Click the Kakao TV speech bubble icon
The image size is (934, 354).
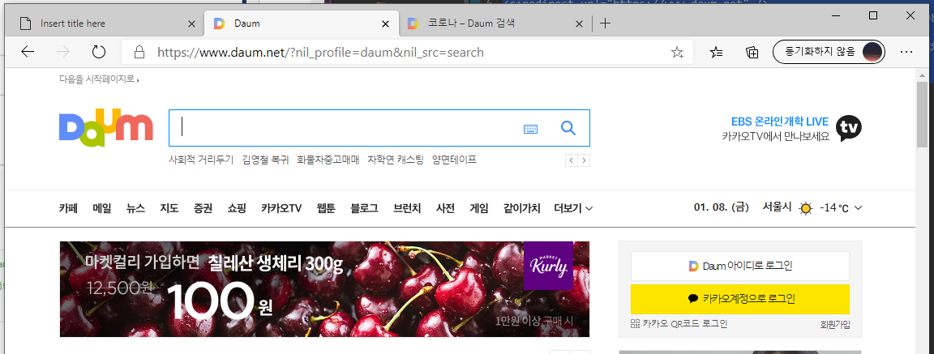pyautogui.click(x=848, y=128)
